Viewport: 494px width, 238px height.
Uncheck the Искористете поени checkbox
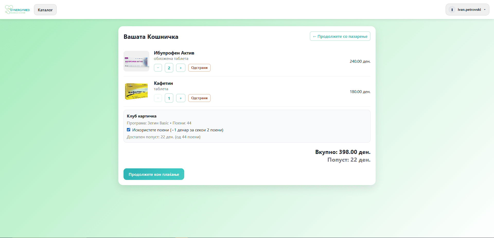click(129, 130)
